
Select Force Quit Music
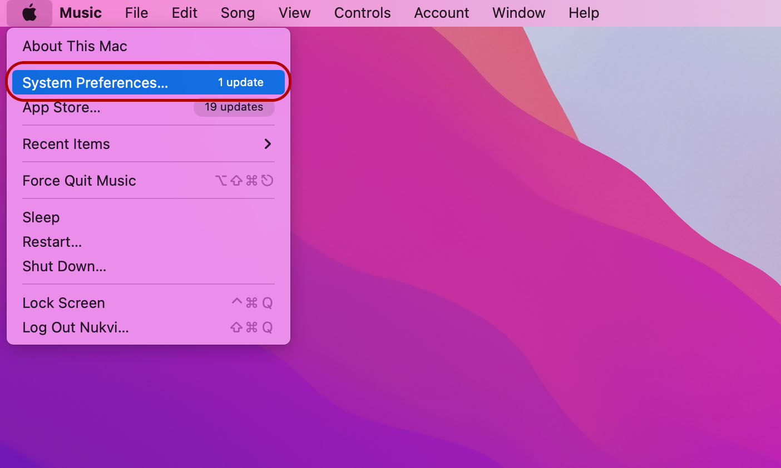[x=79, y=181]
